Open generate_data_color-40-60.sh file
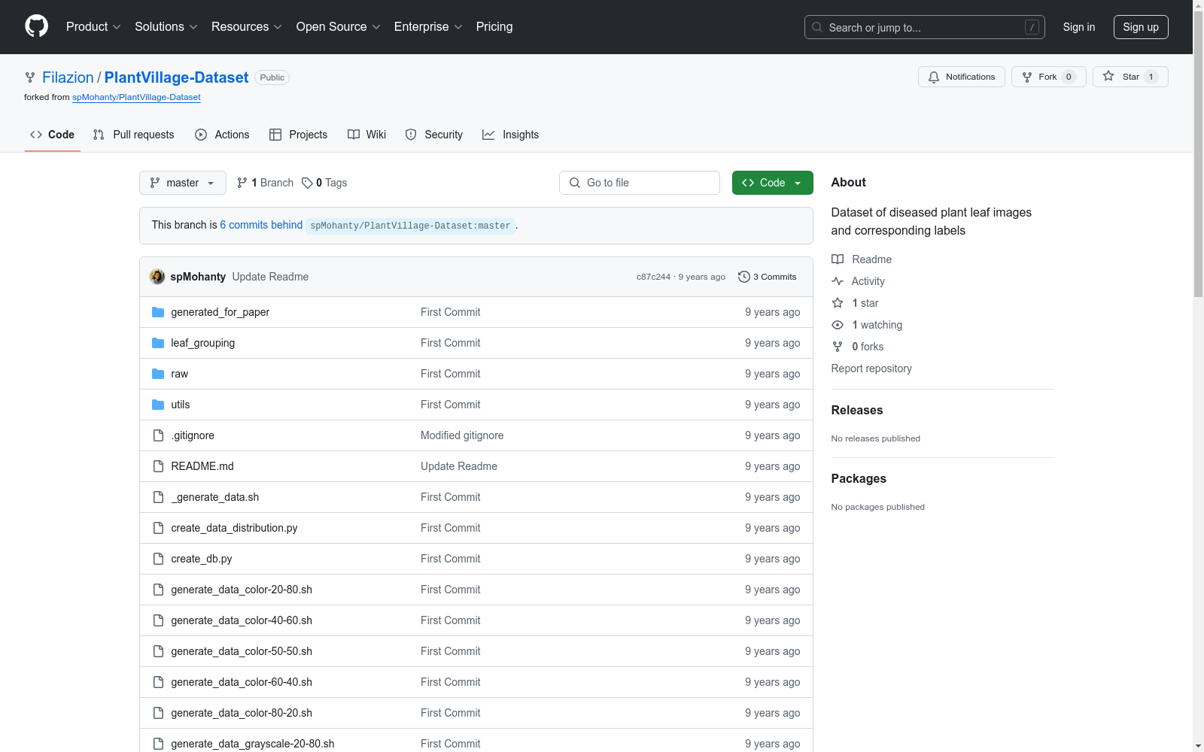This screenshot has width=1204, height=752. click(242, 620)
